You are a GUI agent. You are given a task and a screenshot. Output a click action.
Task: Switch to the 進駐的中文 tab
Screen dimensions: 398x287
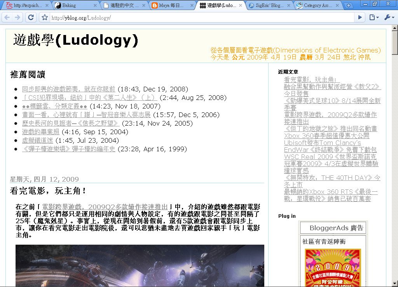(122, 5)
